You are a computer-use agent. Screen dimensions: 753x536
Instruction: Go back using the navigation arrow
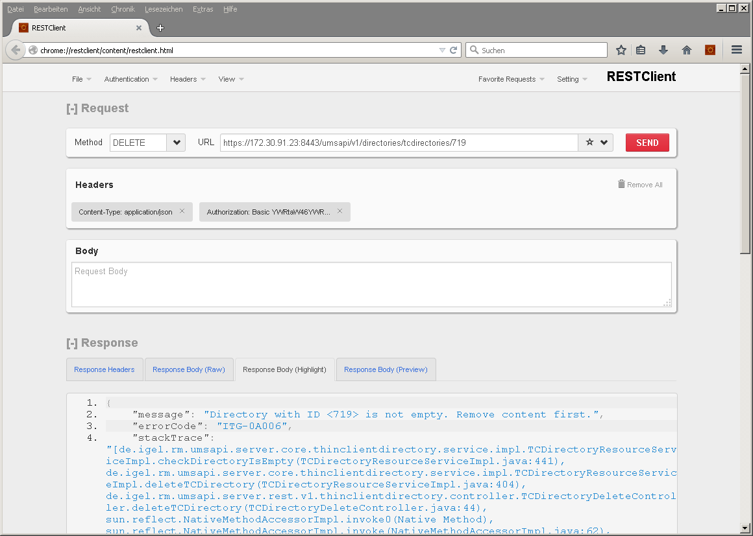(16, 49)
